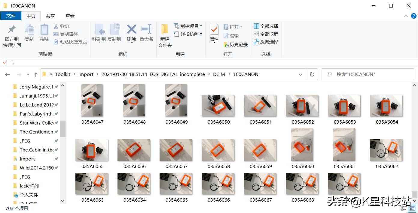418x213 pixels.
Task: Delete selected items with 删除 icon
Action: [131, 34]
